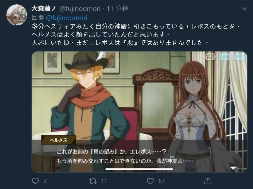253x189 pixels.
Task: Expand the tweet options chevron
Action: (245, 9)
